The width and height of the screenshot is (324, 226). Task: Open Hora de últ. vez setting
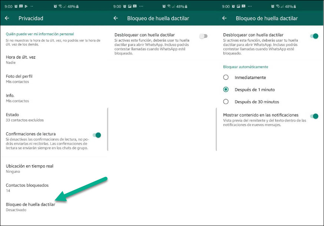pos(21,59)
